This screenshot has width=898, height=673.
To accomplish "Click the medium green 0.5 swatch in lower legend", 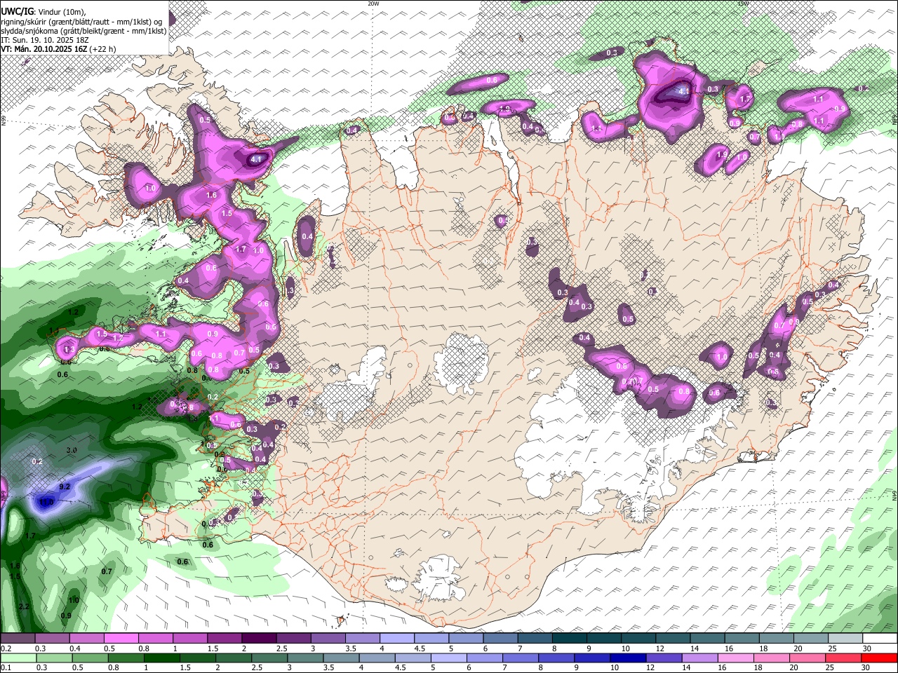I will [x=90, y=658].
